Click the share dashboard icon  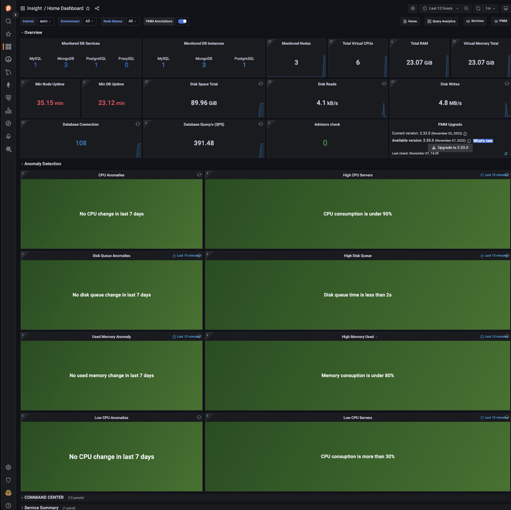97,8
